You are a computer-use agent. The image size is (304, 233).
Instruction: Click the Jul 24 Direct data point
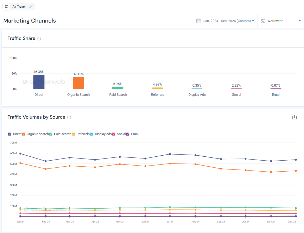click(x=170, y=154)
